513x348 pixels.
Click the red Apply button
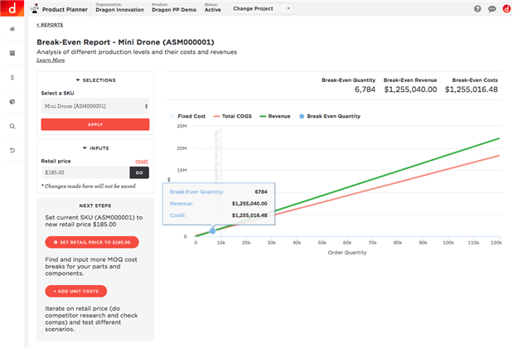click(95, 124)
